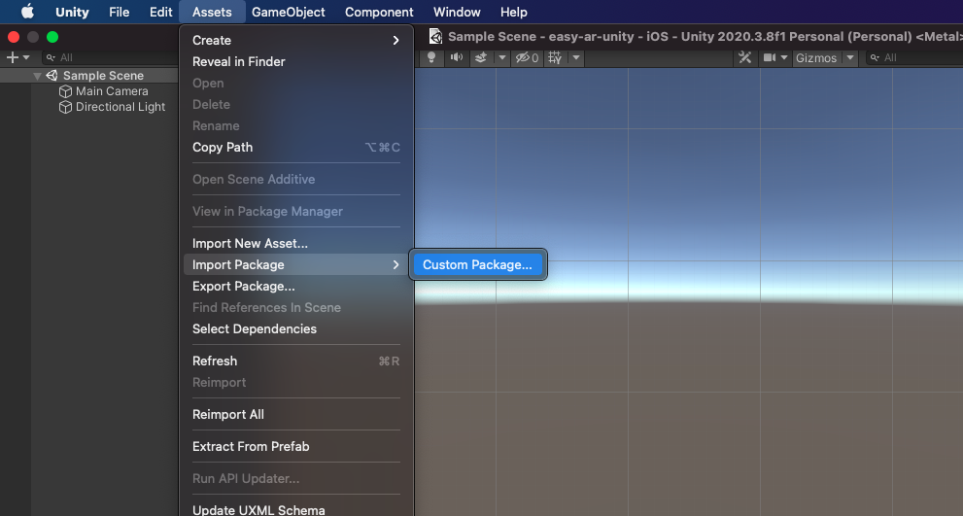Open the scene camera dropdown arrow
Screen dimensions: 963x516
[783, 57]
